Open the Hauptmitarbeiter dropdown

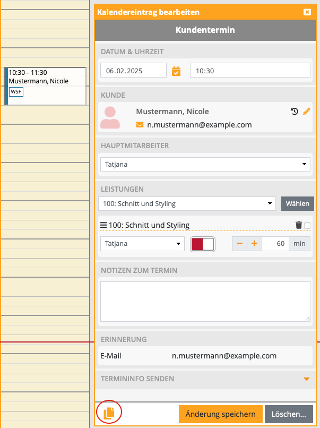click(205, 164)
